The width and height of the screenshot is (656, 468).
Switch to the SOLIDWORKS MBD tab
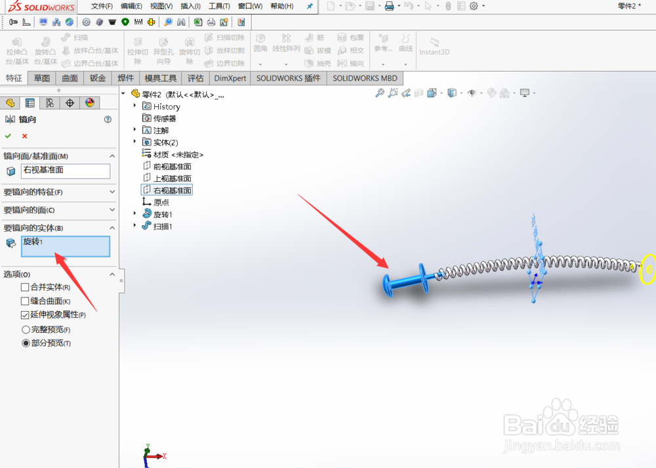[x=365, y=78]
